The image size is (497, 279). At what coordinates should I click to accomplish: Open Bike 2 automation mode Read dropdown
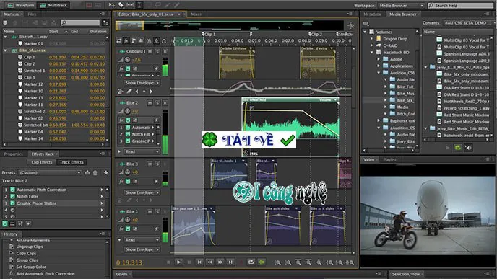(x=142, y=151)
